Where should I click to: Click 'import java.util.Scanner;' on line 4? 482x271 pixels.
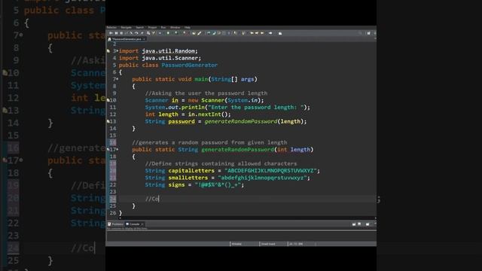160,58
